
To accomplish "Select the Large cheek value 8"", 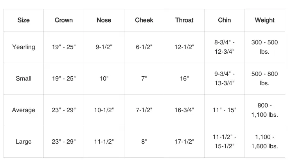I will tap(144, 142).
